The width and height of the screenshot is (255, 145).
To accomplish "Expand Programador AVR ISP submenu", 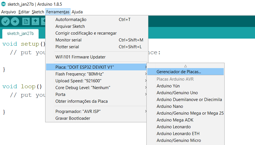I will [x=97, y=112].
